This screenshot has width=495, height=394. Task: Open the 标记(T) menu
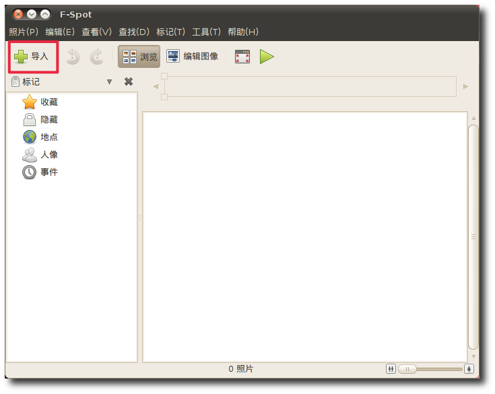[x=171, y=32]
